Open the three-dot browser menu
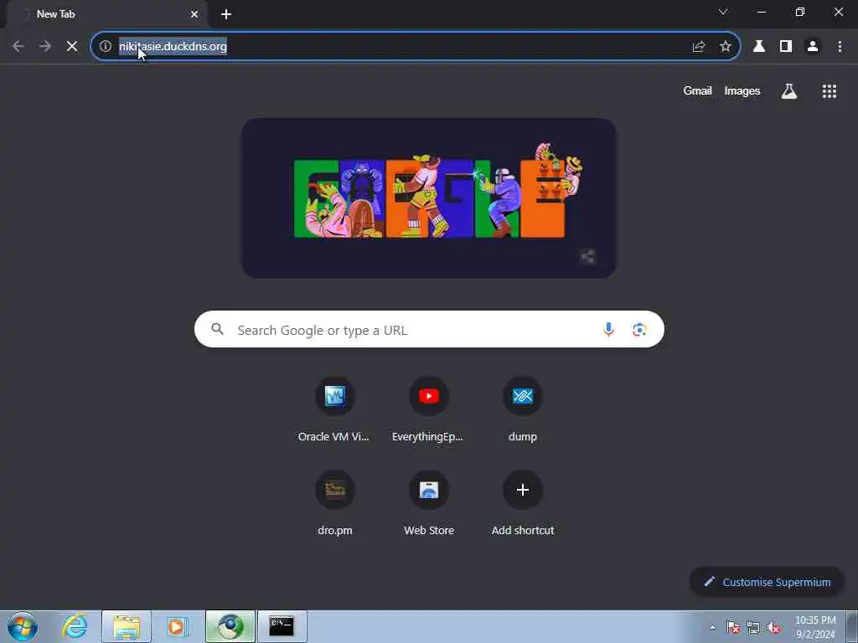Image resolution: width=858 pixels, height=643 pixels. pyautogui.click(x=840, y=47)
